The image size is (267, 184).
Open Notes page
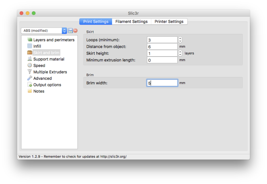click(x=39, y=91)
